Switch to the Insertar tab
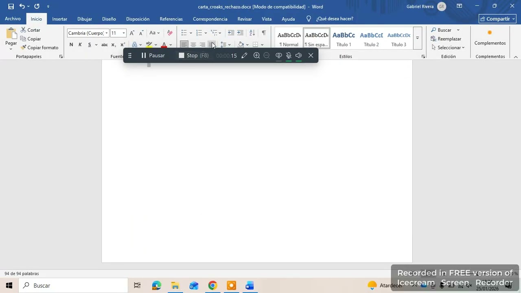This screenshot has height=293, width=521. pos(59,19)
